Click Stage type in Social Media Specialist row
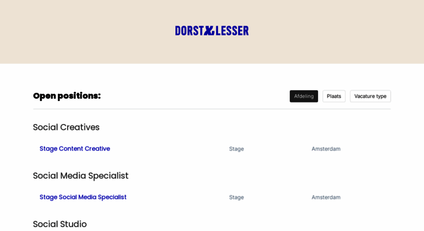Image resolution: width=424 pixels, height=231 pixels. pyautogui.click(x=236, y=197)
